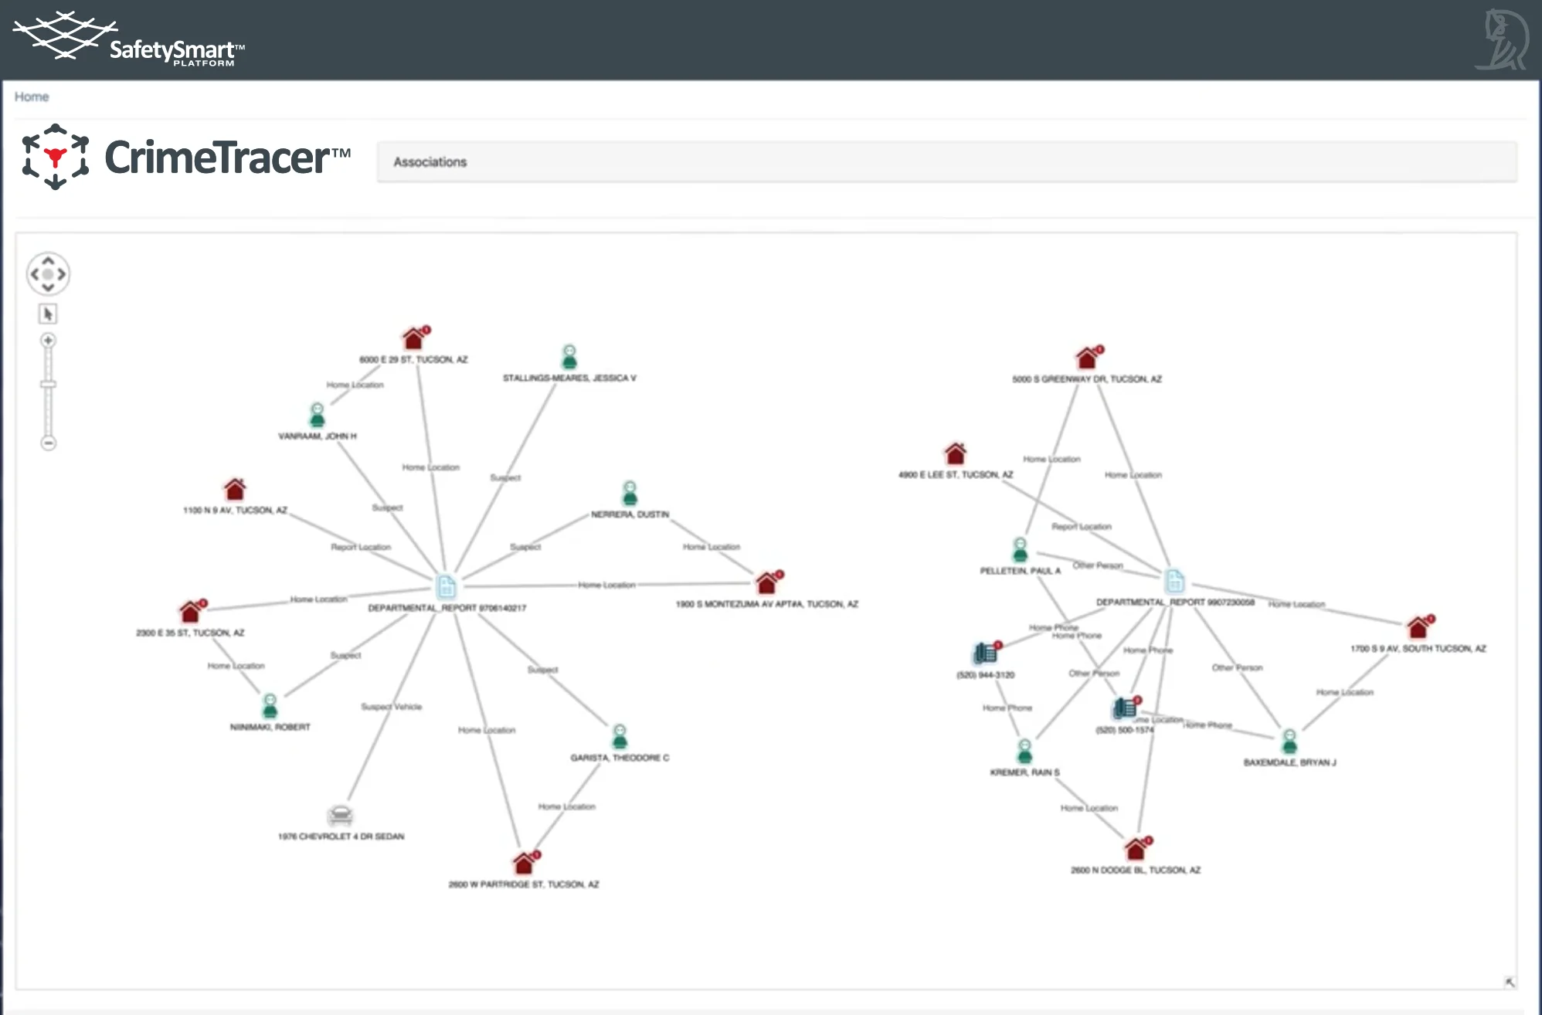Select the (520) 944-3120 phone icon

[x=983, y=653]
